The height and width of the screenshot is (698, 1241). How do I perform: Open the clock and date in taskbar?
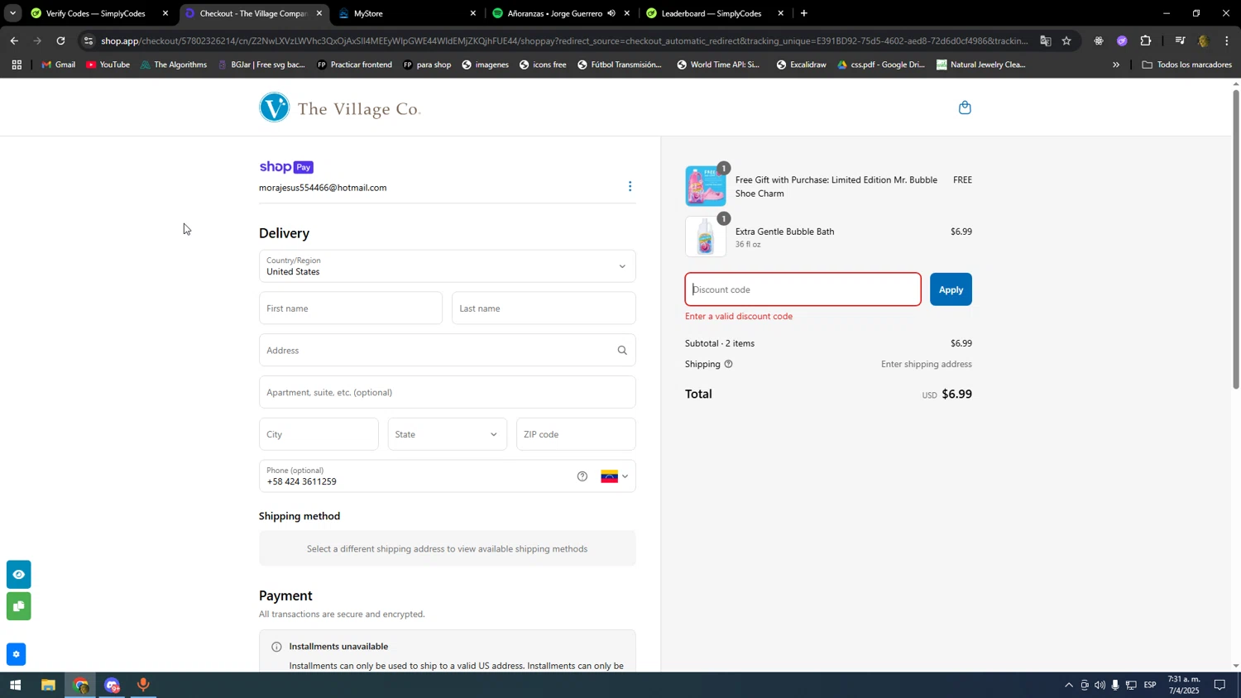click(1183, 685)
